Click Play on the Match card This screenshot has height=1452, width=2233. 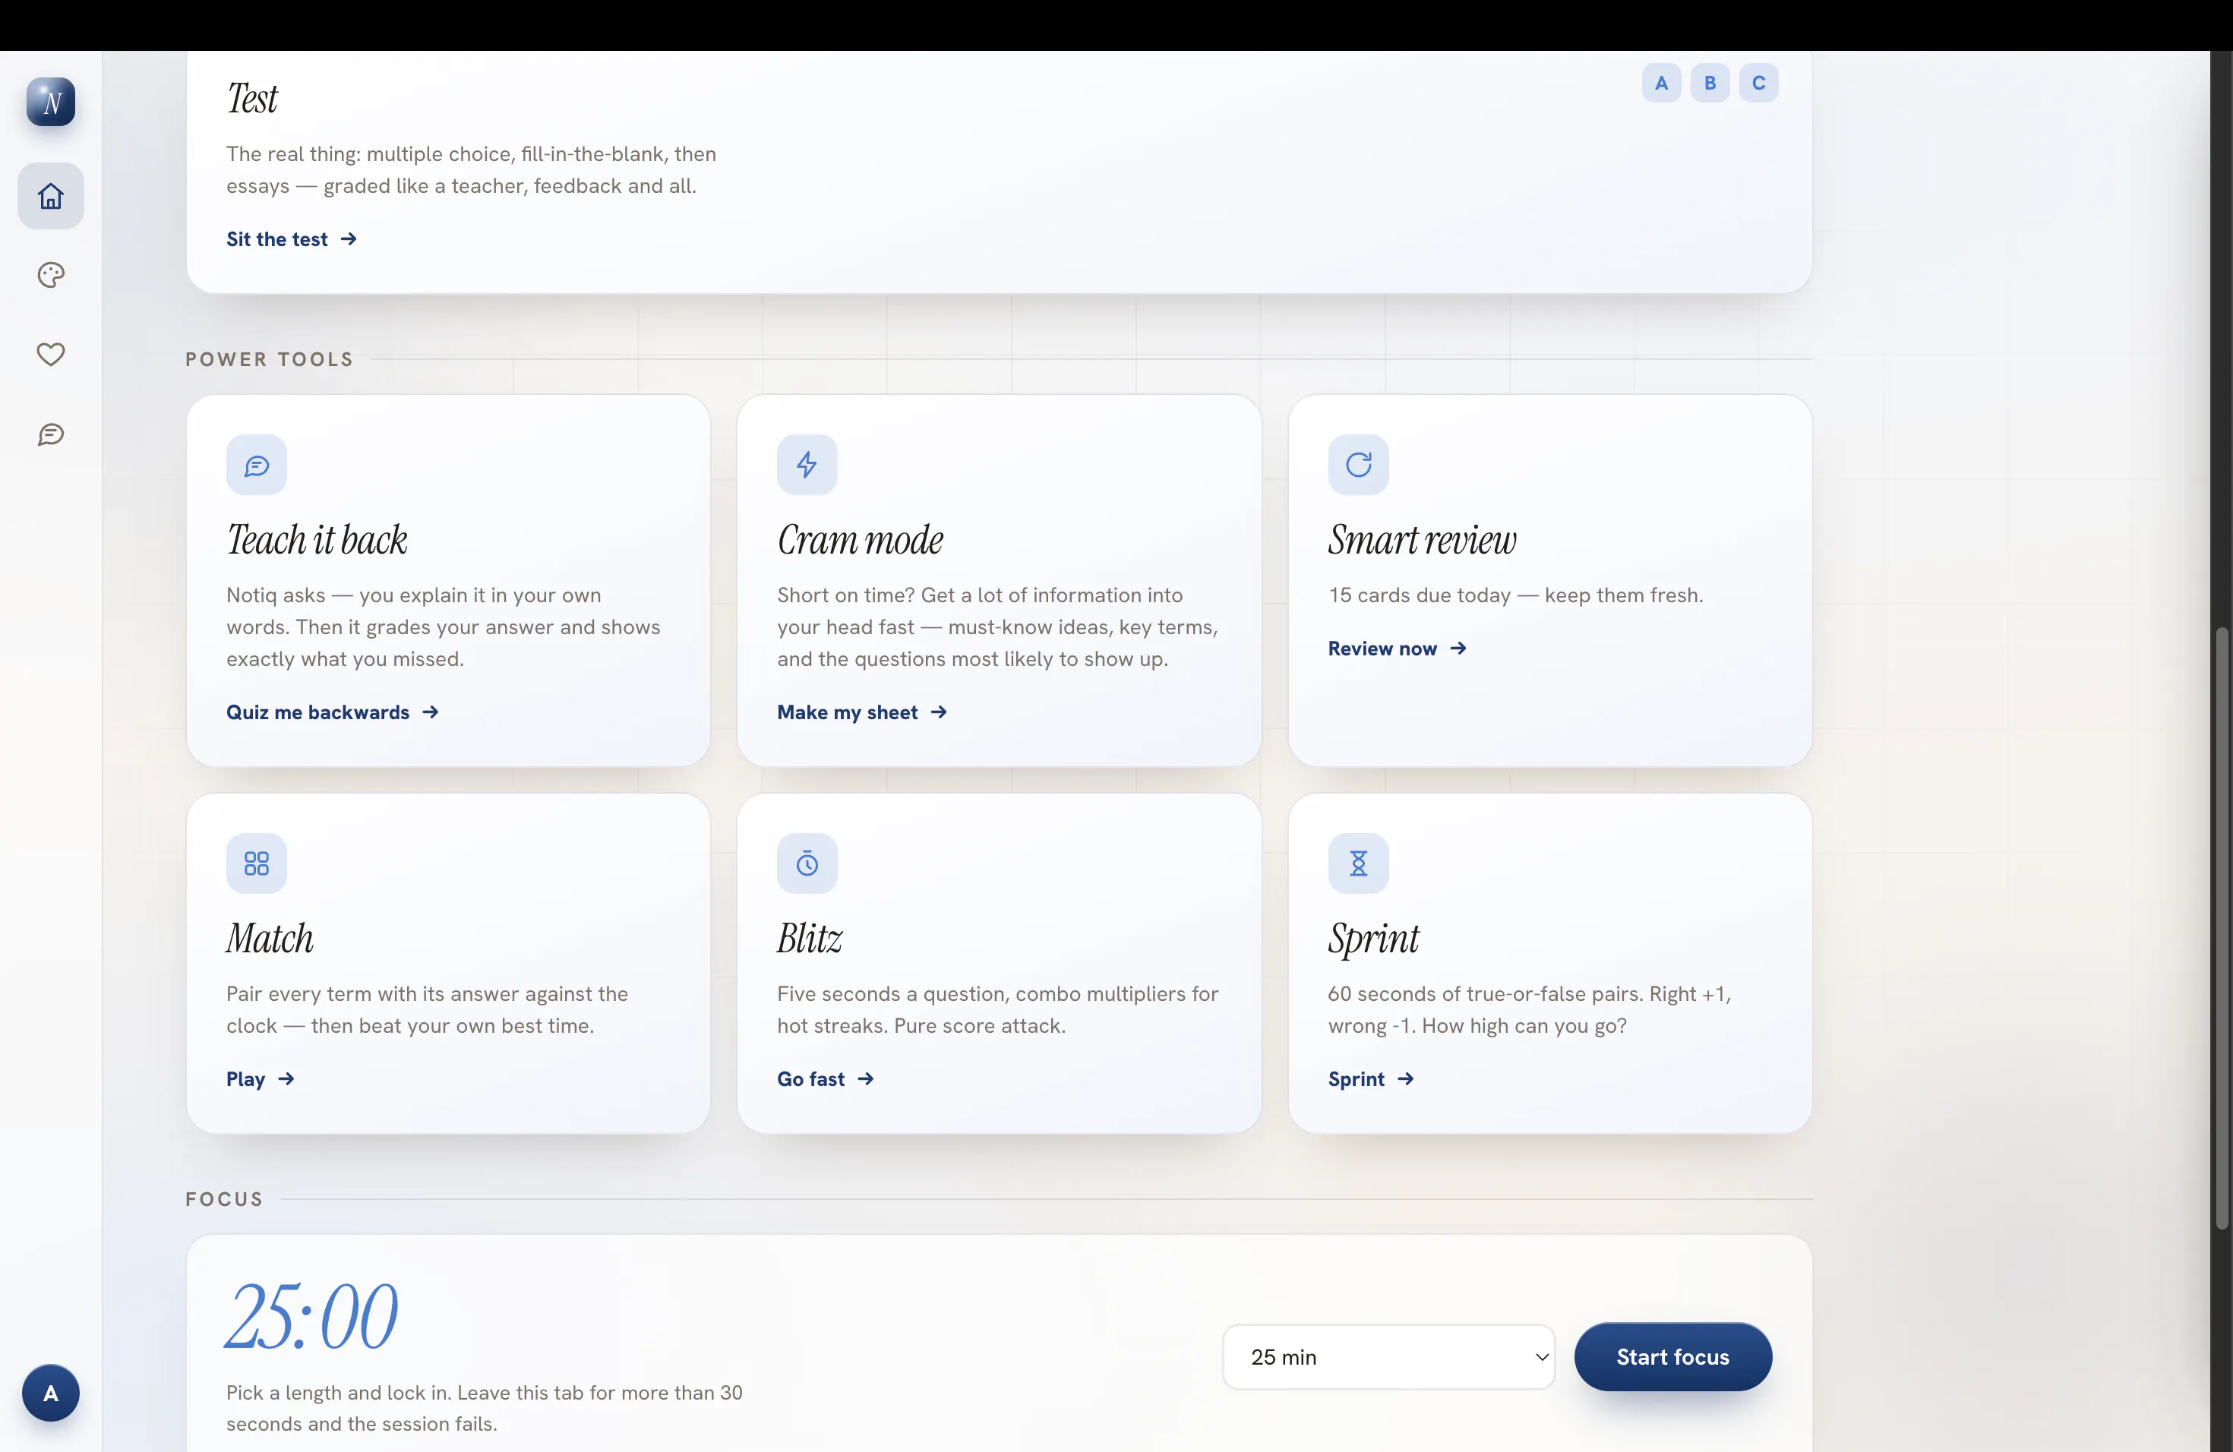click(x=260, y=1078)
